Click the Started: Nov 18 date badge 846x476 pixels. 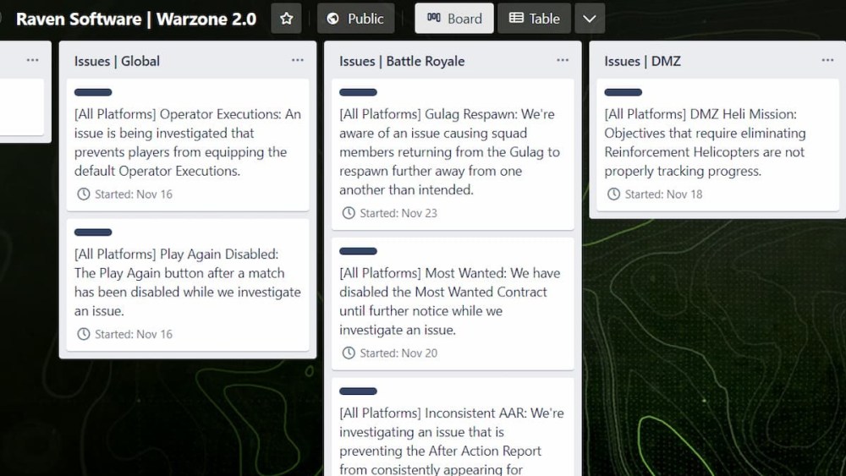pyautogui.click(x=654, y=194)
